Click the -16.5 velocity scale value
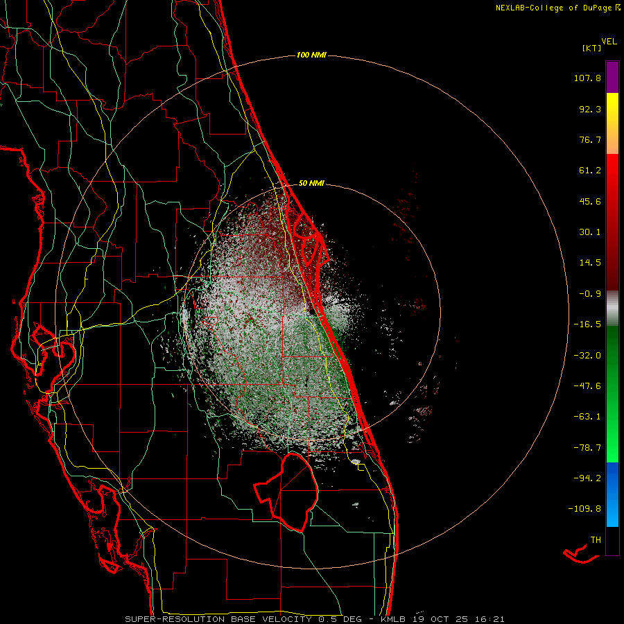The image size is (624, 624). [587, 324]
